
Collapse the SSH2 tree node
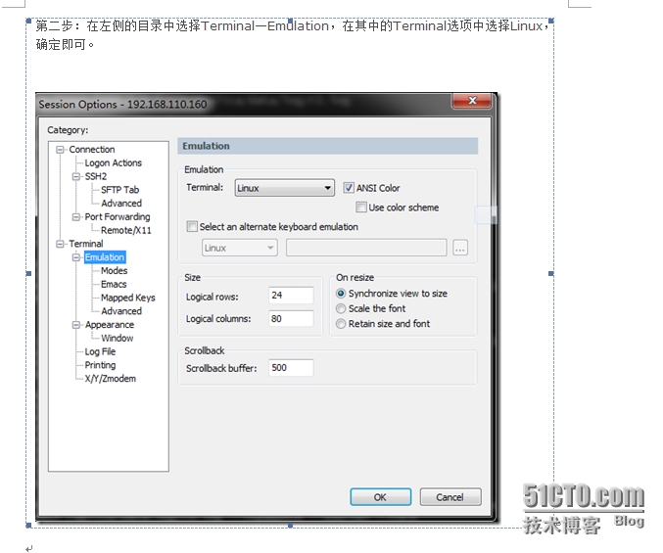click(76, 176)
